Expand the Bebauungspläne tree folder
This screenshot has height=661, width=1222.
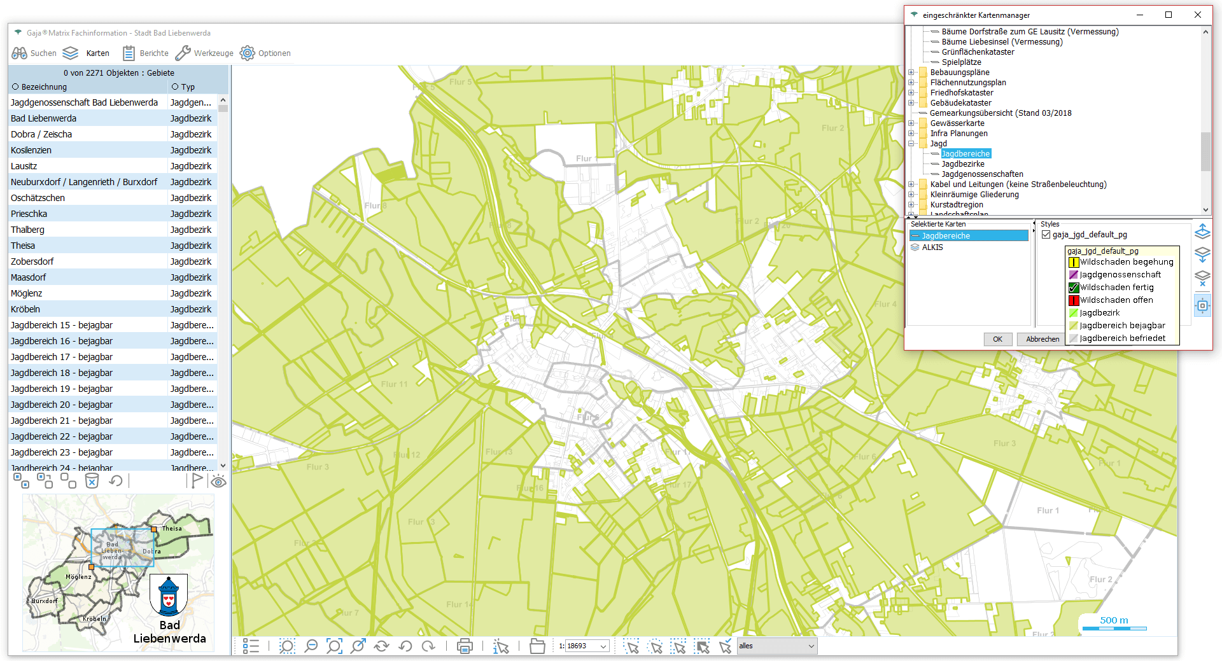click(x=911, y=73)
